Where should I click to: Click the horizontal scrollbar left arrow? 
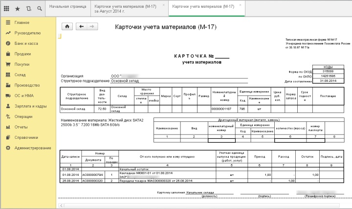61,205
